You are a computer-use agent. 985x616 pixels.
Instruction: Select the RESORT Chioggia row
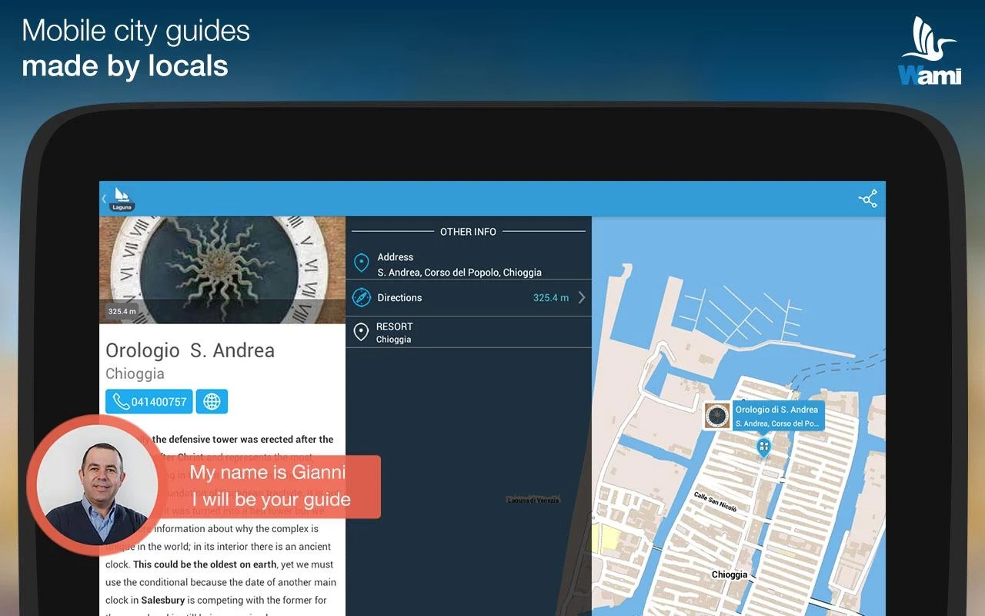click(469, 332)
